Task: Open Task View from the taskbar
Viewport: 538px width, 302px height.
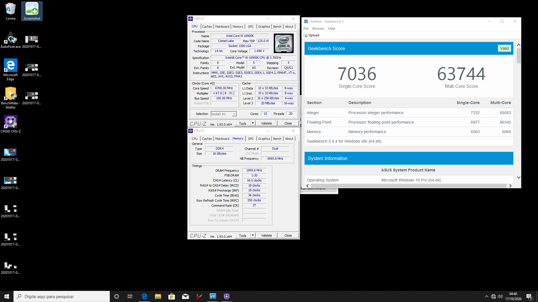Action: (x=130, y=296)
